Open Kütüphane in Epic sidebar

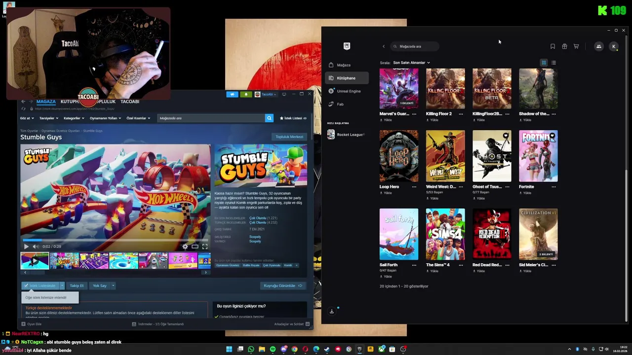(347, 78)
